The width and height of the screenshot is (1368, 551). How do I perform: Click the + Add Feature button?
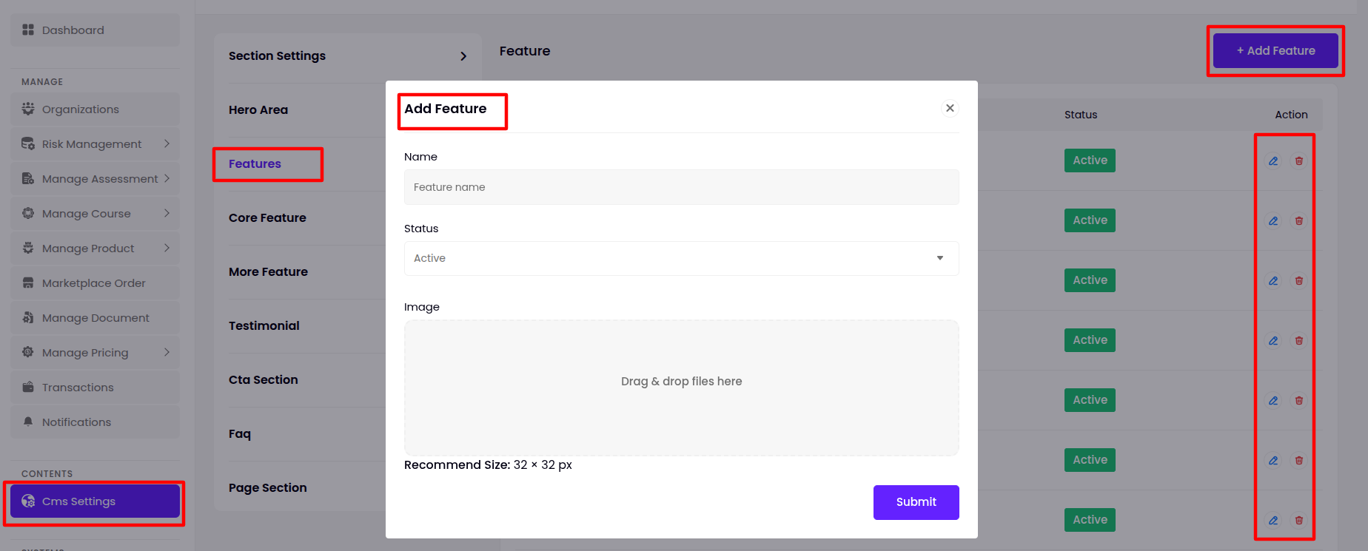[1275, 50]
